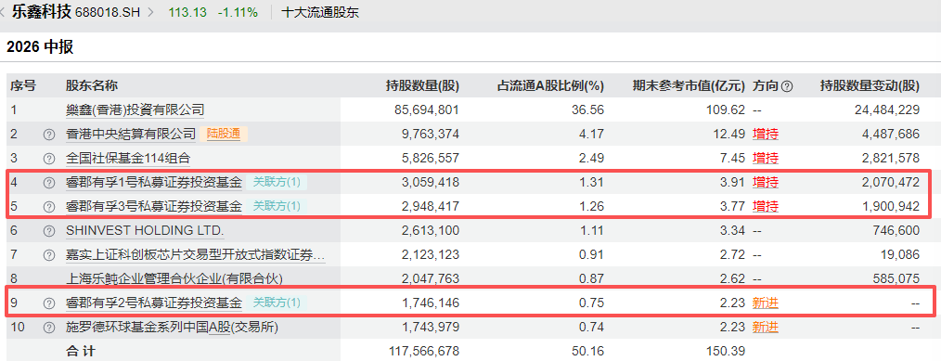Viewport: 941px width, 361px height.
Task: Open 施罗德环球基金系列中国A股 link
Action: click(173, 328)
